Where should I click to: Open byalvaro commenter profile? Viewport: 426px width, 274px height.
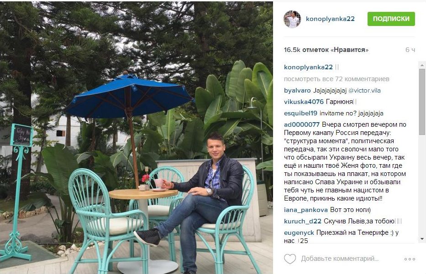click(297, 91)
